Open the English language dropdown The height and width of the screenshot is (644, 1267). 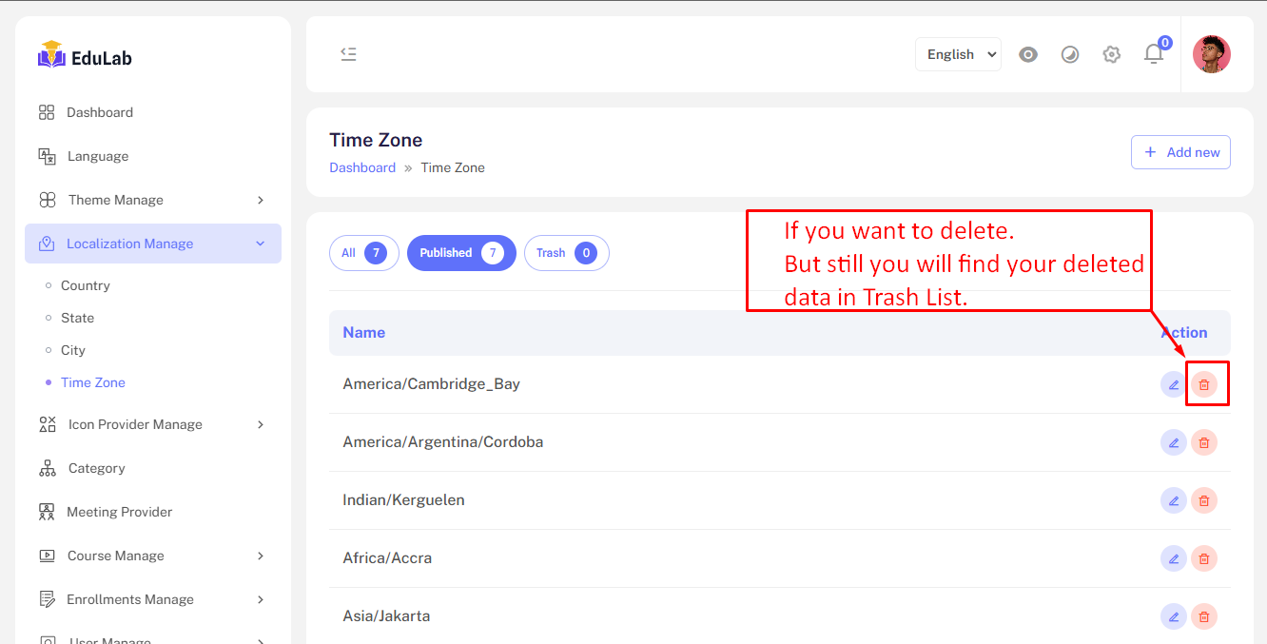[958, 54]
